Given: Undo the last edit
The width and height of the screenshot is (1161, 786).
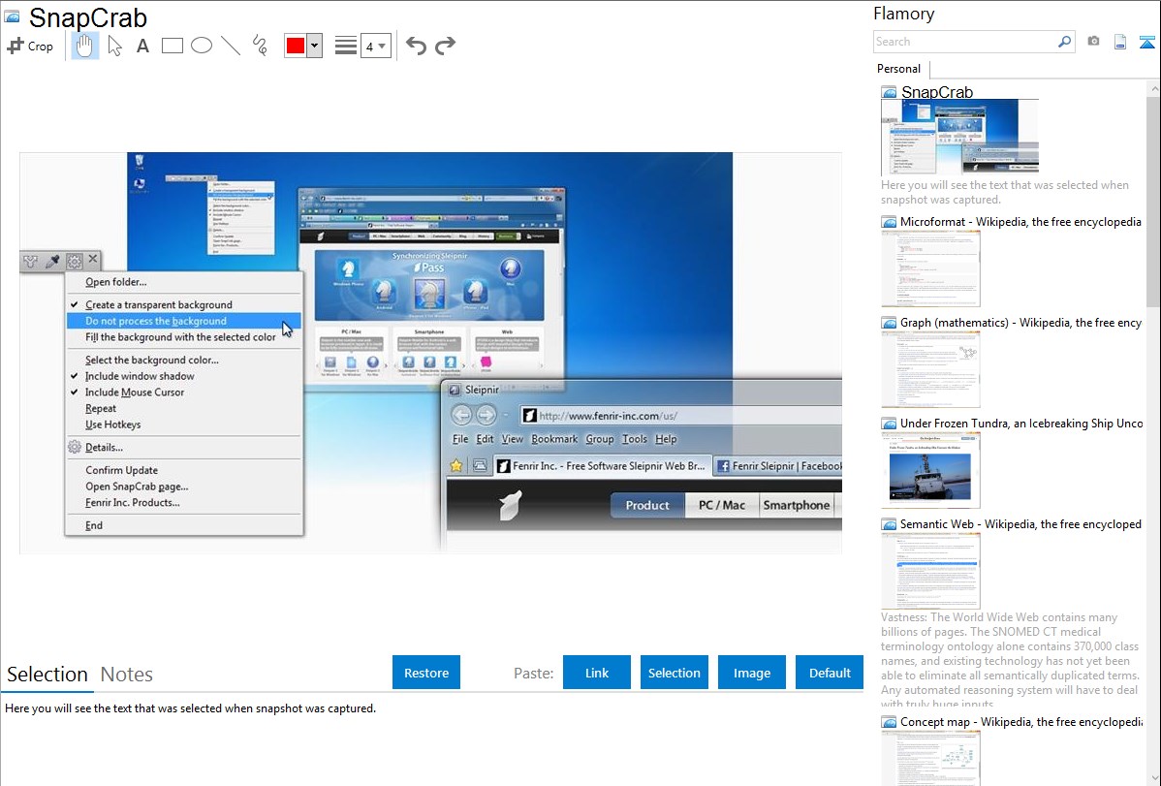Looking at the screenshot, I should point(416,46).
